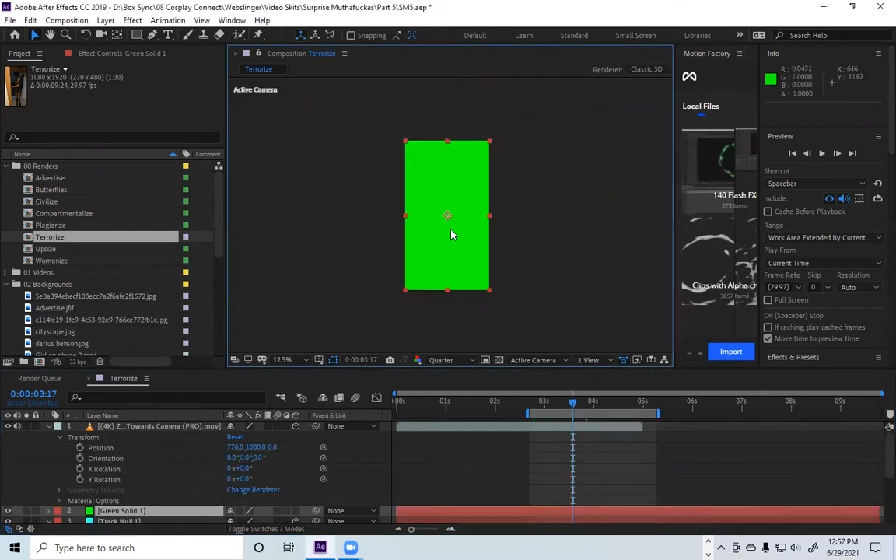This screenshot has height=560, width=896.
Task: Expand the 01 Videos folder
Action: pos(6,272)
